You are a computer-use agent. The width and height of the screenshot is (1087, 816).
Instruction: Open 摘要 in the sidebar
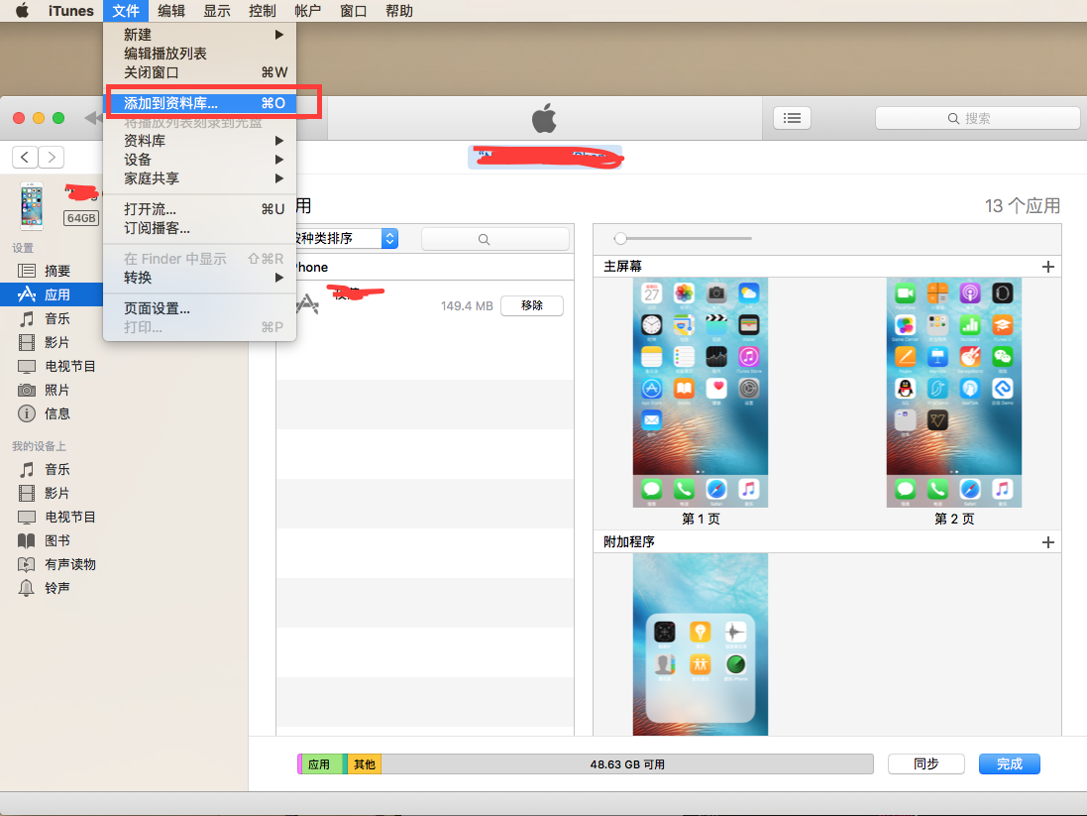click(x=56, y=271)
